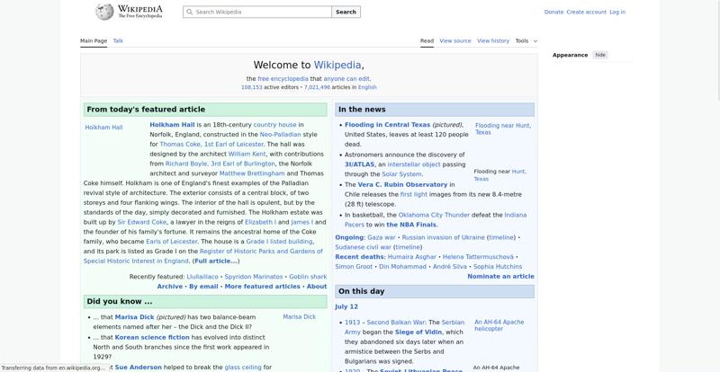This screenshot has height=372, width=720.
Task: Open the interstellar object link
Action: [x=414, y=164]
